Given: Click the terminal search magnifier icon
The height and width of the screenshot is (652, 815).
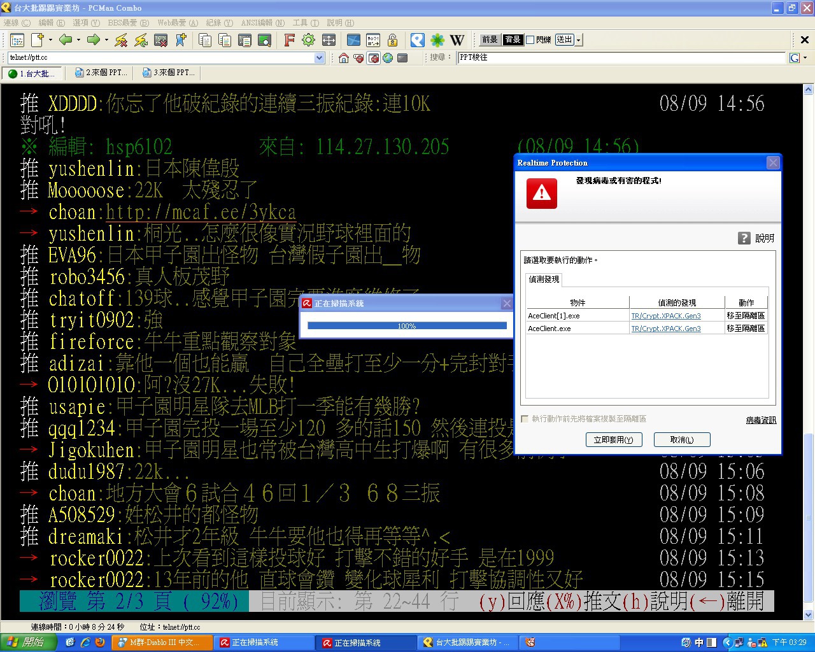Looking at the screenshot, I should (264, 40).
